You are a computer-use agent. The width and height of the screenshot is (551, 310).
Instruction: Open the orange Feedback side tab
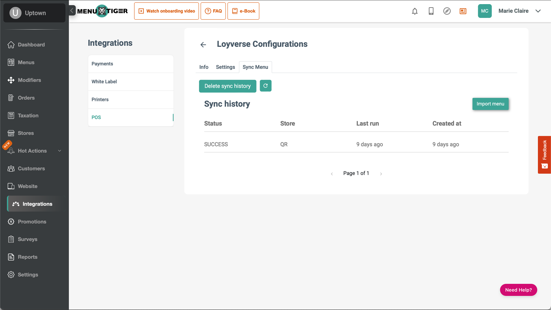pyautogui.click(x=544, y=155)
